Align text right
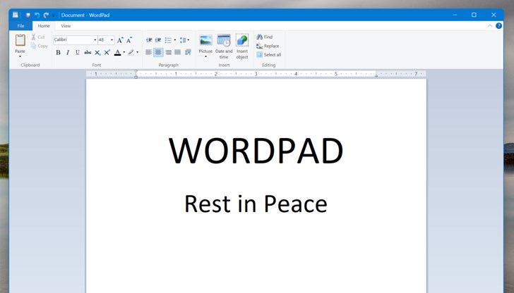Image resolution: width=514 pixels, height=293 pixels. [x=168, y=52]
